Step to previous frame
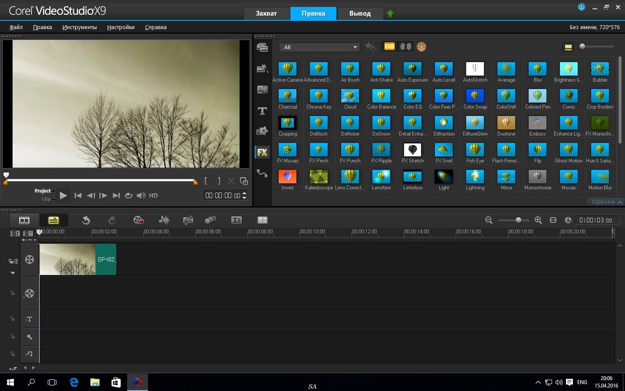The height and width of the screenshot is (391, 625). coord(91,195)
